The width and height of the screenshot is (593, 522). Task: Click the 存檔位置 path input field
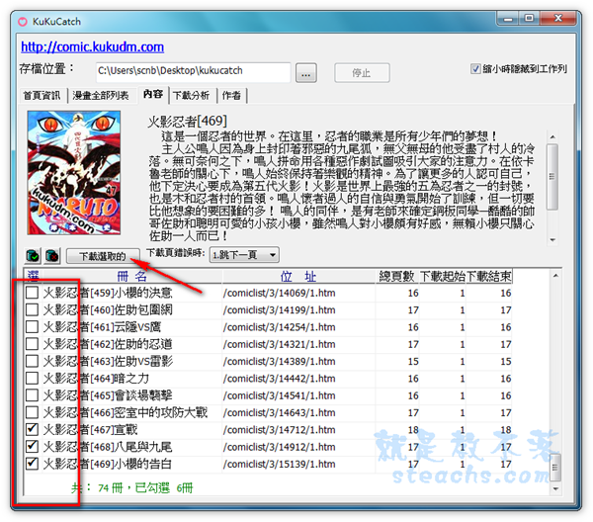[x=194, y=72]
